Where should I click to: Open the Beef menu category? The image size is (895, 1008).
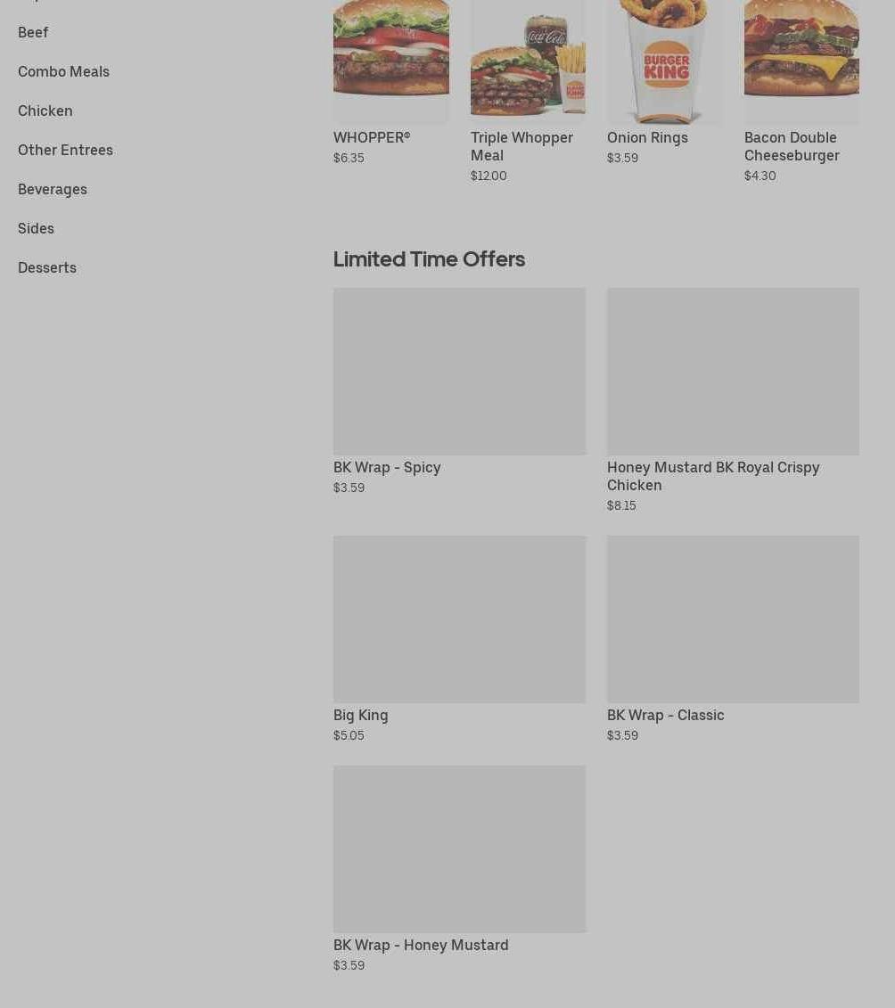pos(33,33)
